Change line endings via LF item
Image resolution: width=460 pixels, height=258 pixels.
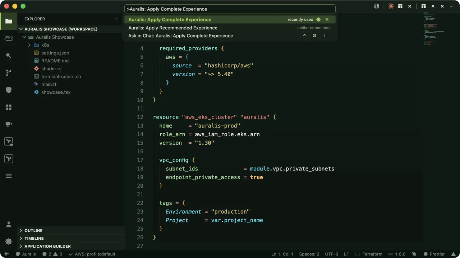point(346,254)
